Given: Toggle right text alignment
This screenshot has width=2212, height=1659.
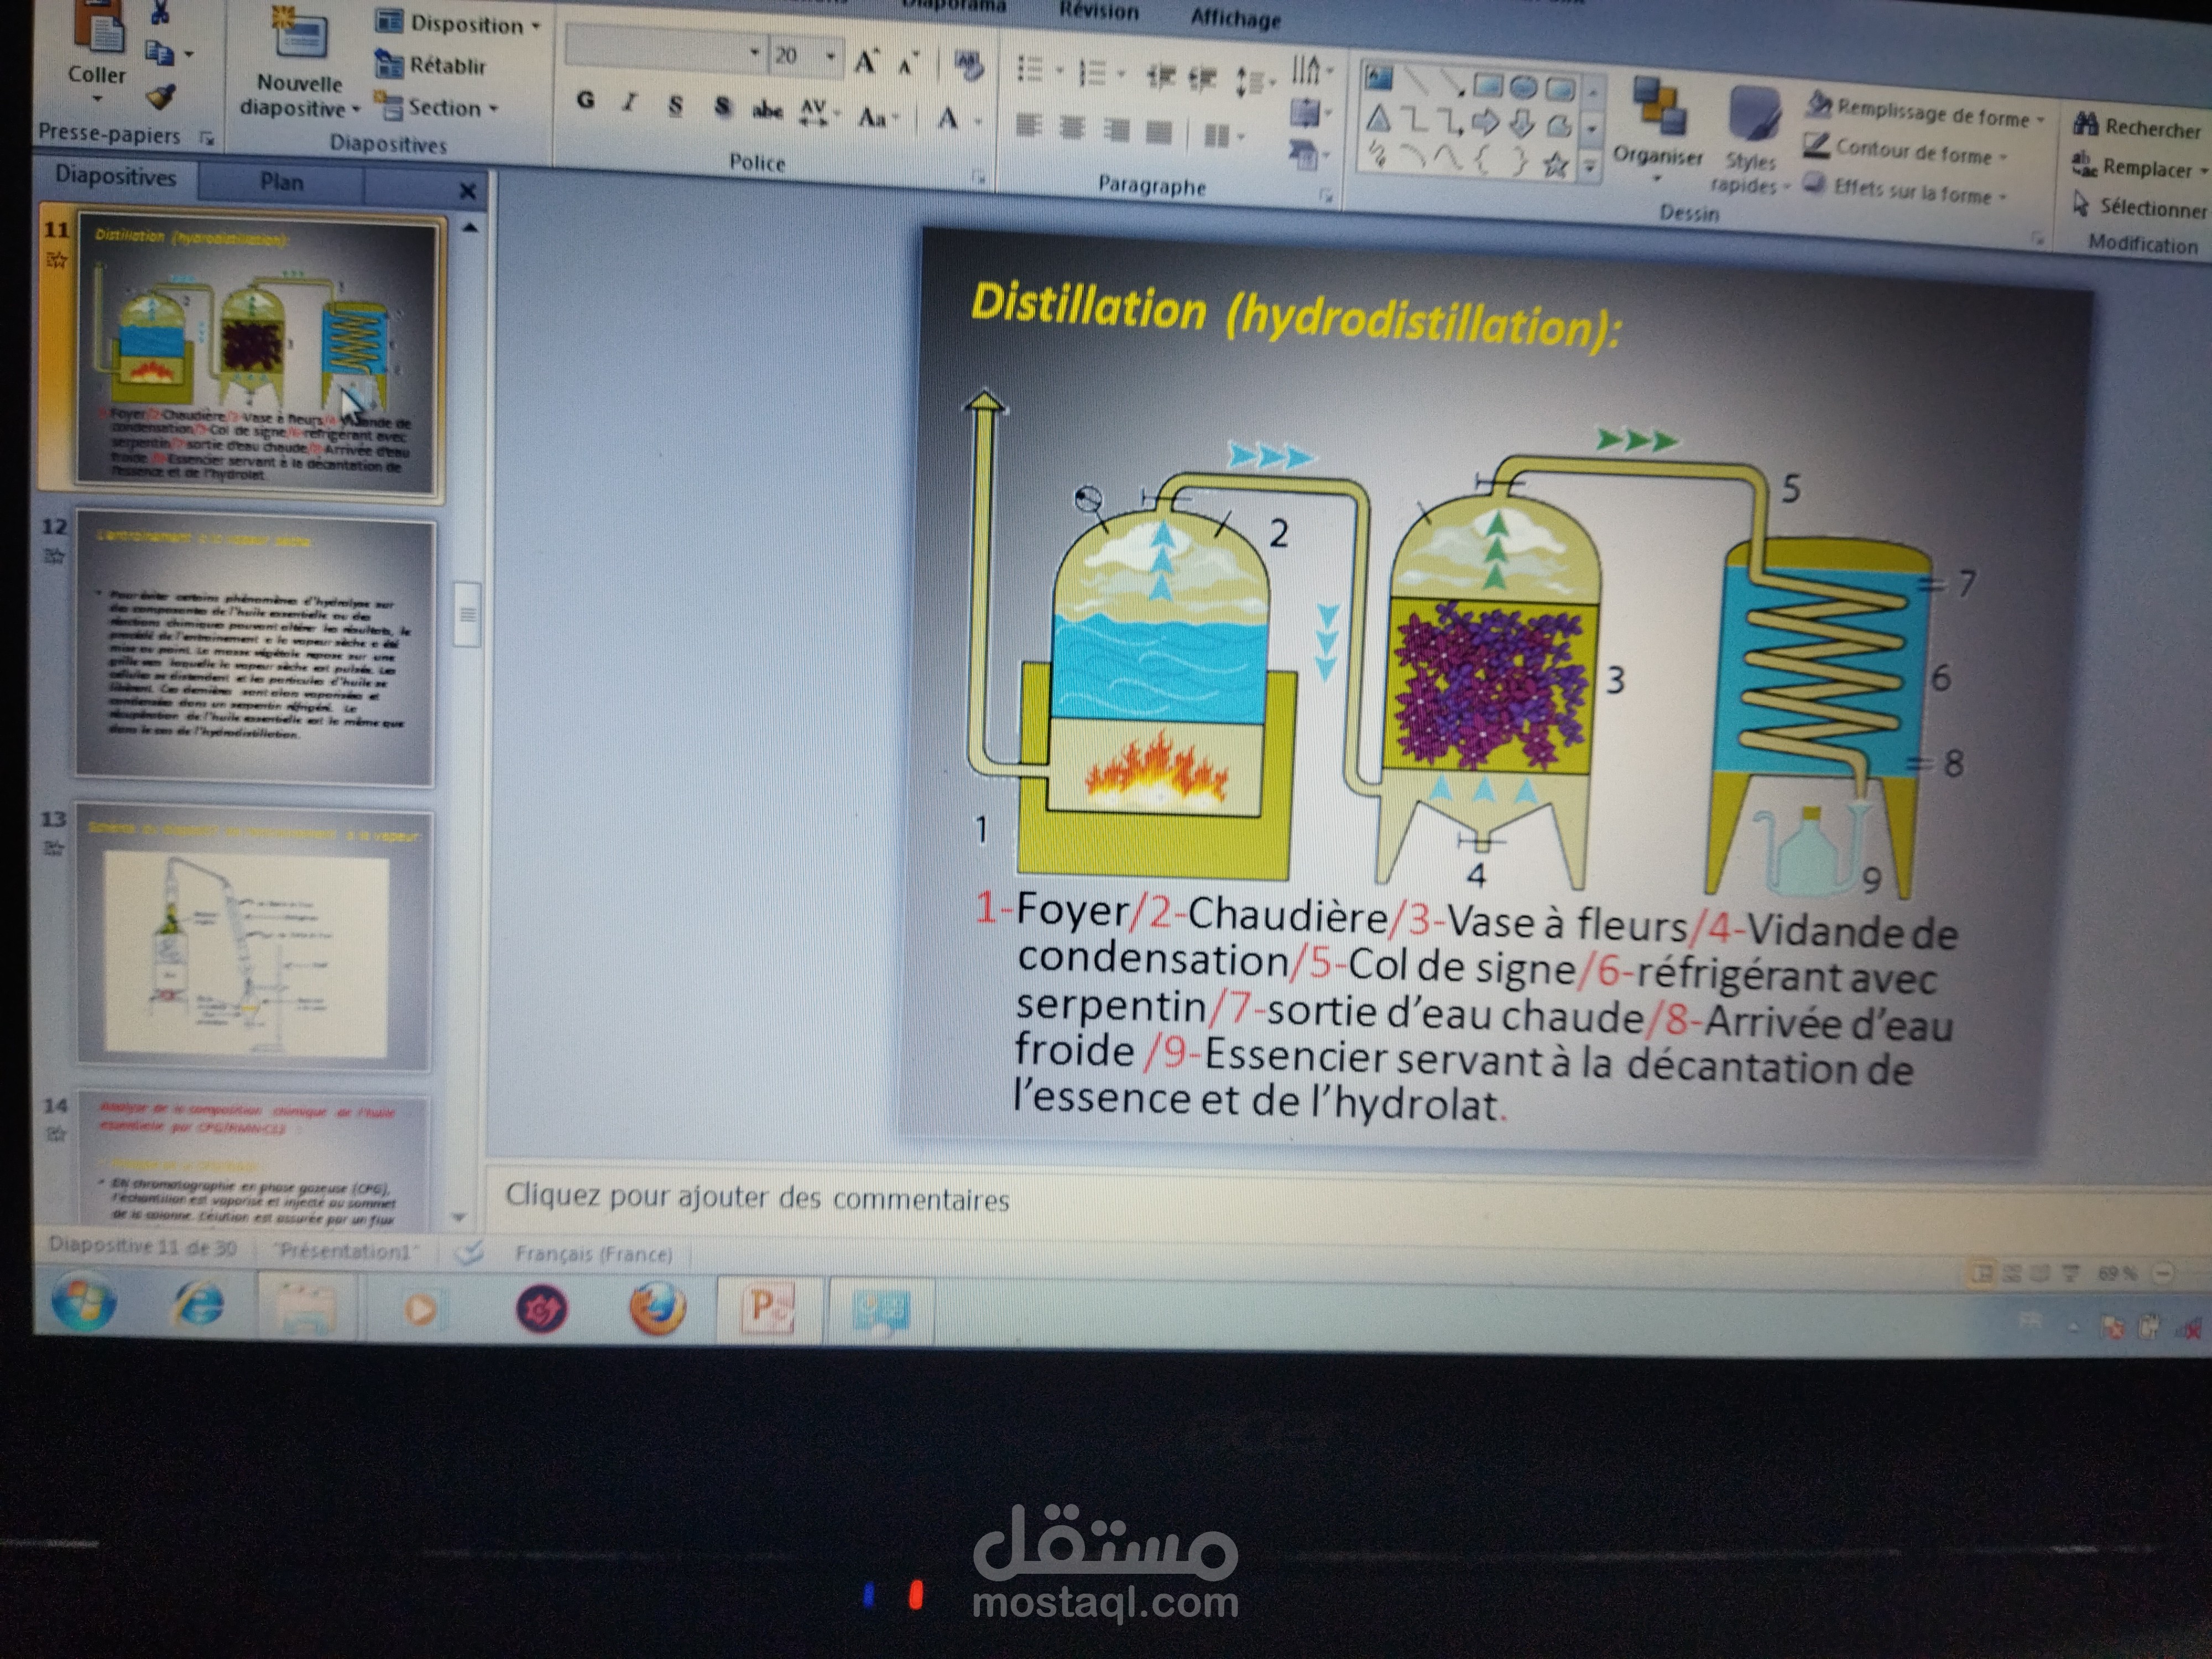Looking at the screenshot, I should pyautogui.click(x=1116, y=129).
